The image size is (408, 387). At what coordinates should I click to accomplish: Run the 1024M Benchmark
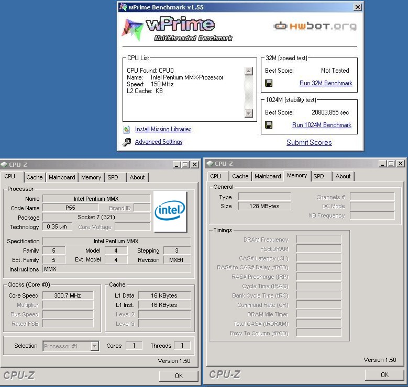(x=322, y=125)
